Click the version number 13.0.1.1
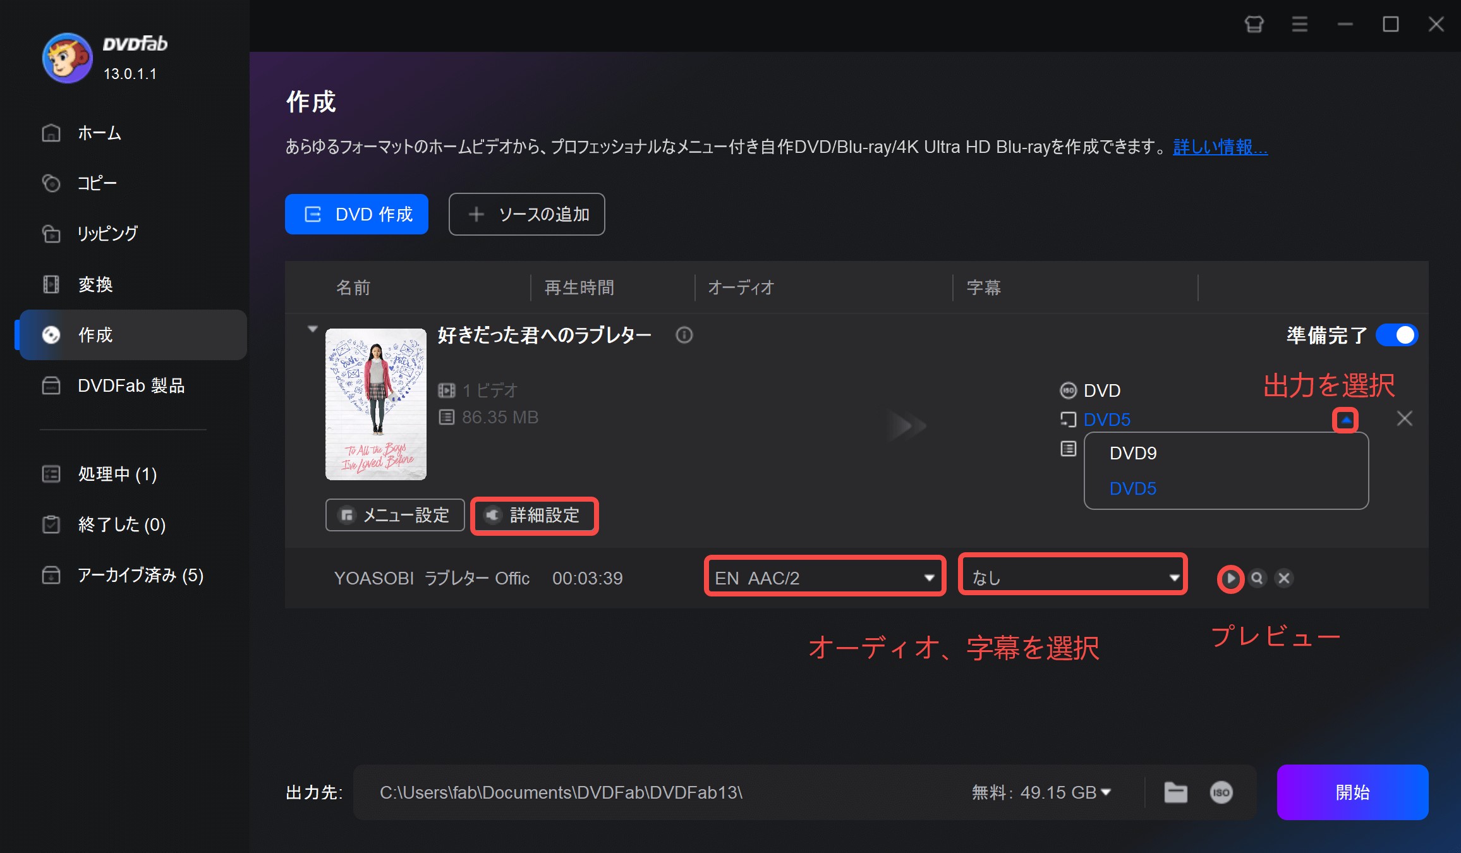Screen dimensions: 1461x853 (x=130, y=74)
